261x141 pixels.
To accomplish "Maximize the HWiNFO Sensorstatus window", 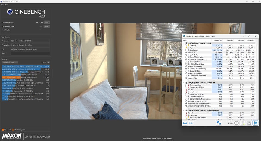I will (x=249, y=36).
